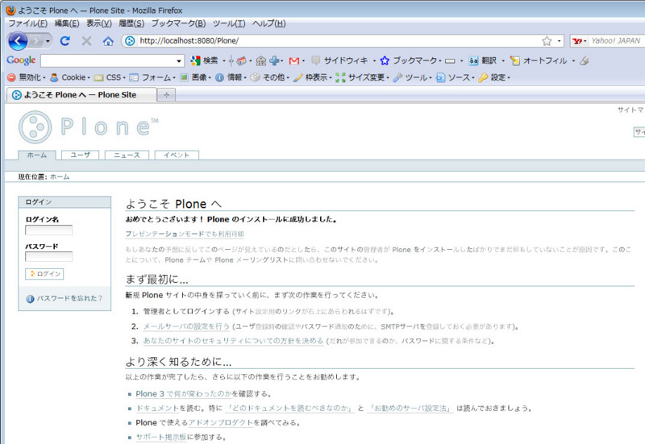The height and width of the screenshot is (444, 645).
Task: Open the ツール(T) menu in menu bar
Action: (x=229, y=23)
